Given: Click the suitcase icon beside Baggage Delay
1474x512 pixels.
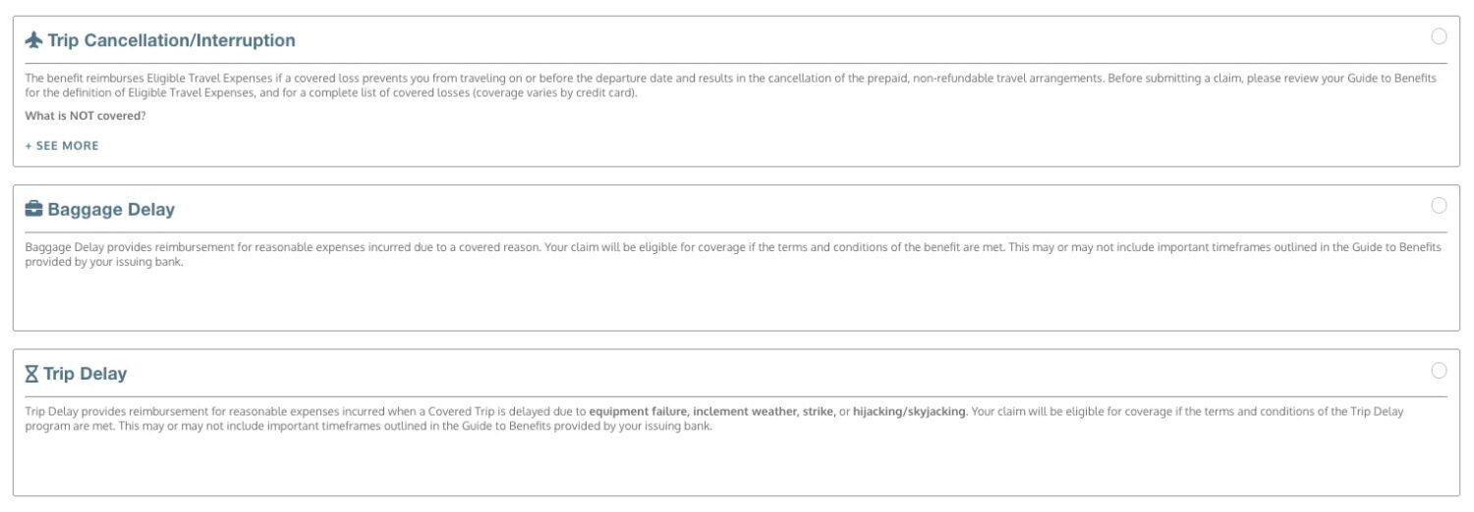Looking at the screenshot, I should 33,209.
